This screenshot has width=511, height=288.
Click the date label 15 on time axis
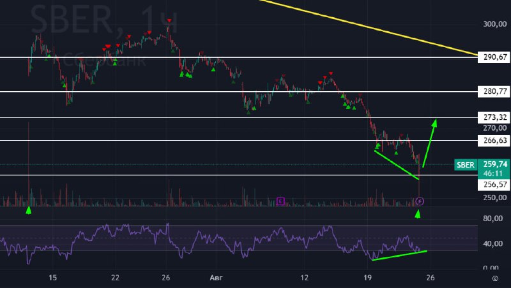tap(52, 278)
